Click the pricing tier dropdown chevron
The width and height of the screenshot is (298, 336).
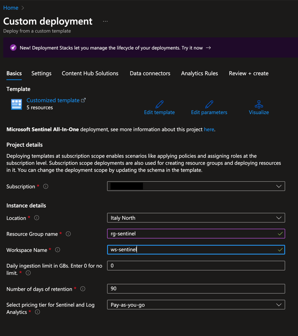[x=279, y=305]
